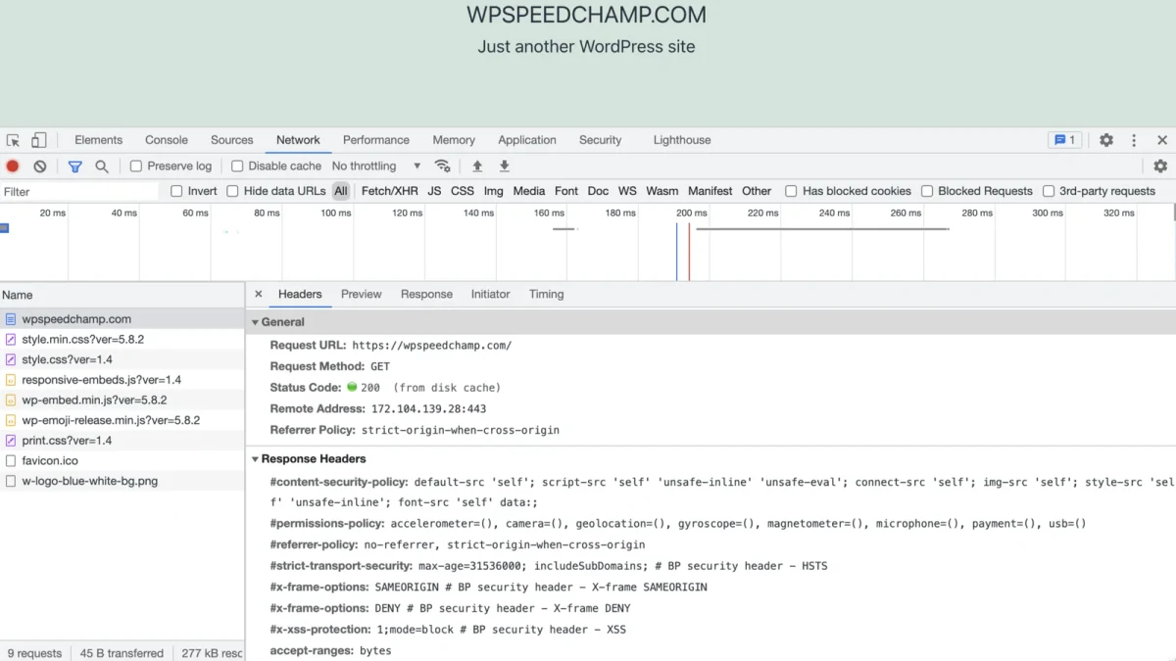This screenshot has height=661, width=1176.
Task: Click in the Filter text field
Action: [x=79, y=192]
